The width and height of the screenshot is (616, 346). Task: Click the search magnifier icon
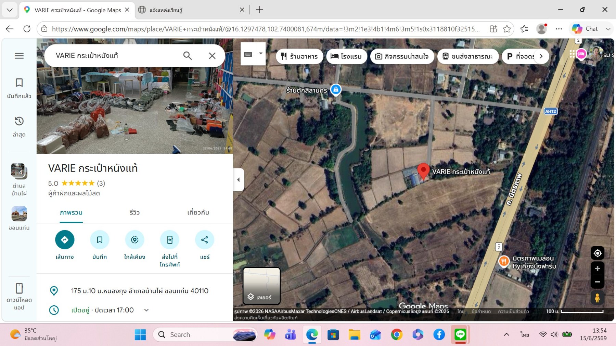pos(187,56)
